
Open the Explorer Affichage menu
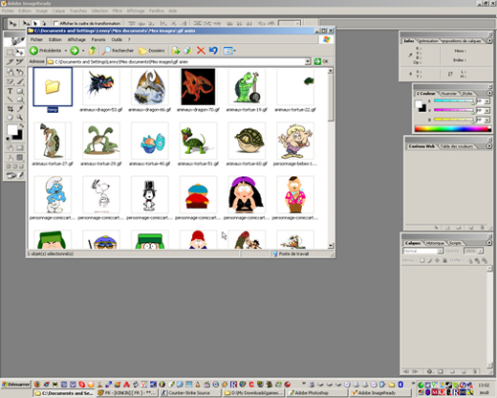click(x=76, y=39)
